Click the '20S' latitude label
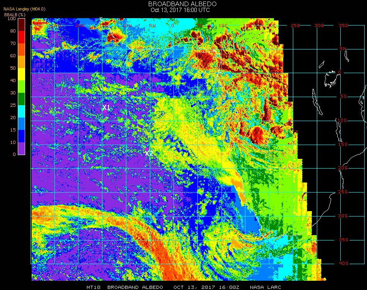367x290 pixels. (343, 168)
